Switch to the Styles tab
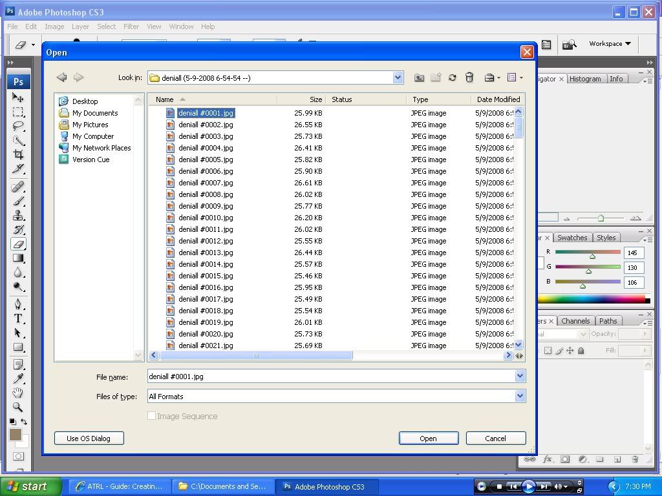662x496 pixels. pos(606,238)
